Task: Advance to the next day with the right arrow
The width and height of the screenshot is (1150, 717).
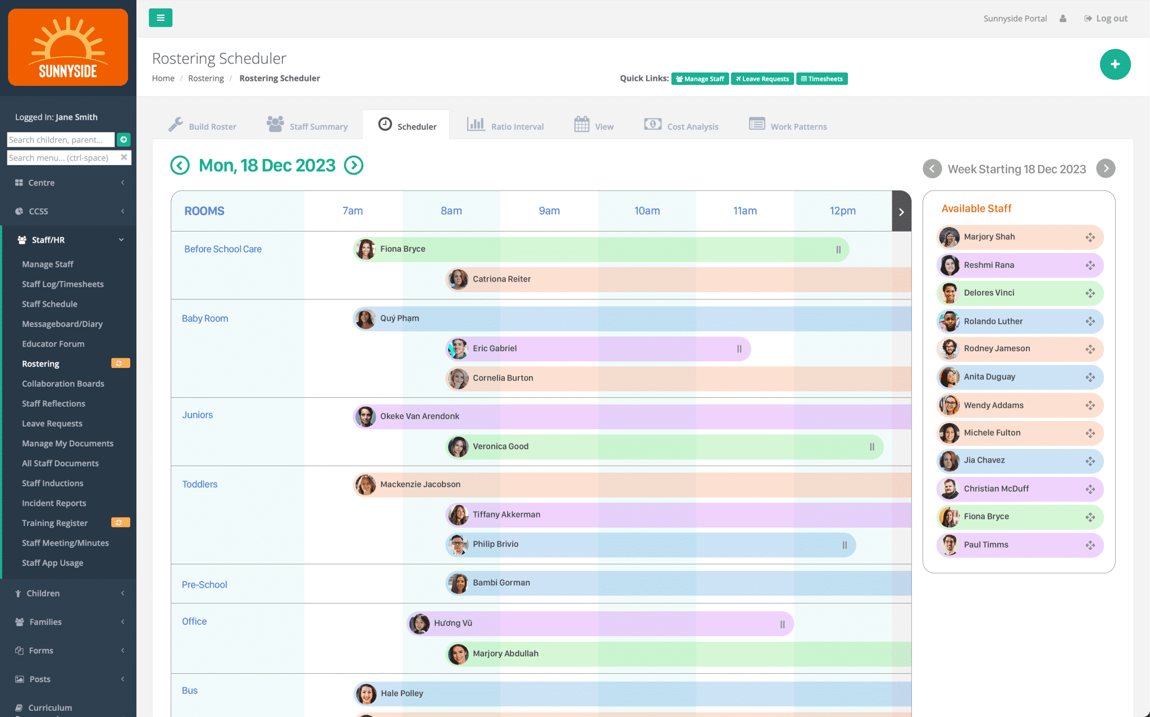Action: (x=354, y=165)
